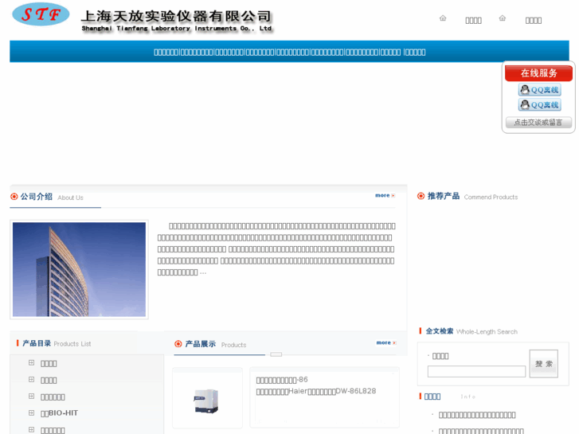Click the freezer product thumbnail

tap(207, 401)
